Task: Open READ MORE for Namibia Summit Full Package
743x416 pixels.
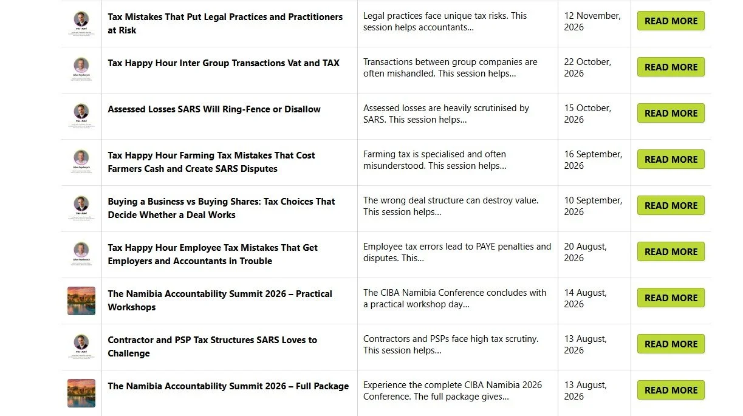Action: click(x=671, y=390)
